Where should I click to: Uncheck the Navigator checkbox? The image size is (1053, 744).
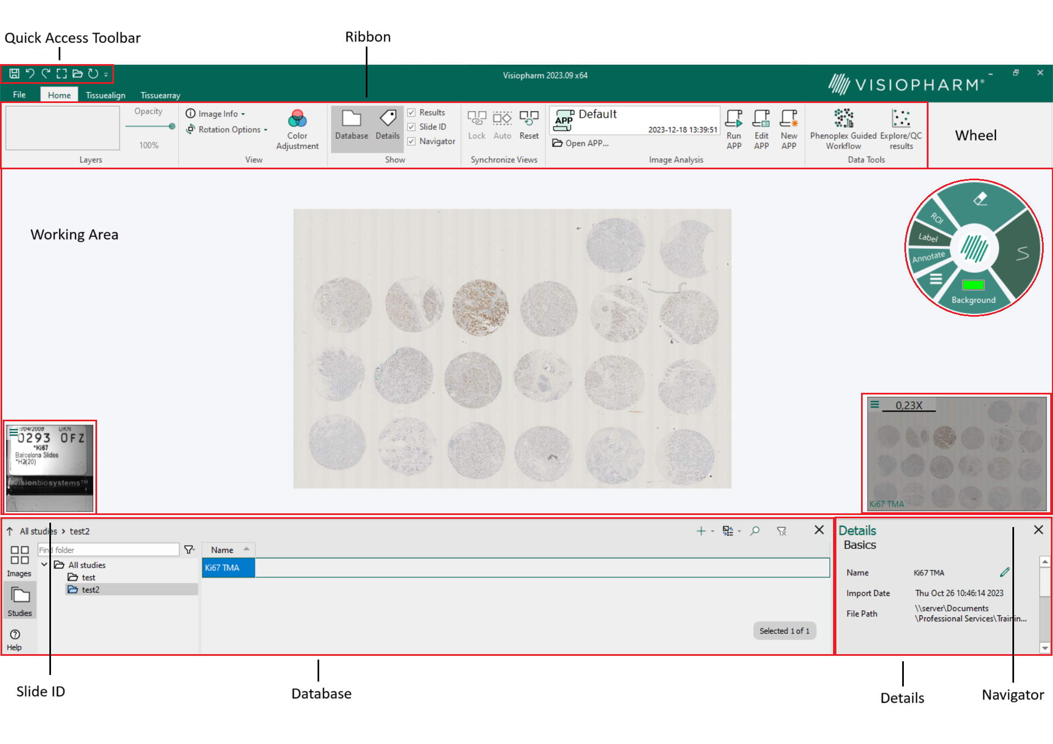411,141
